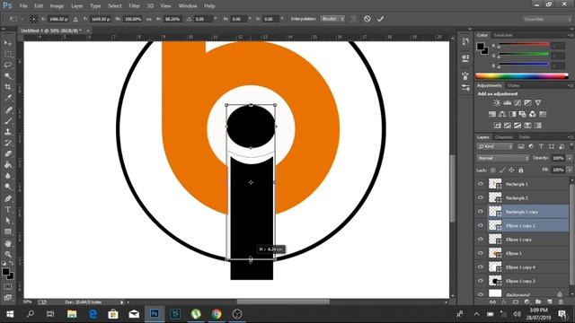
Task: Select the Eraser tool
Action: (x=8, y=153)
